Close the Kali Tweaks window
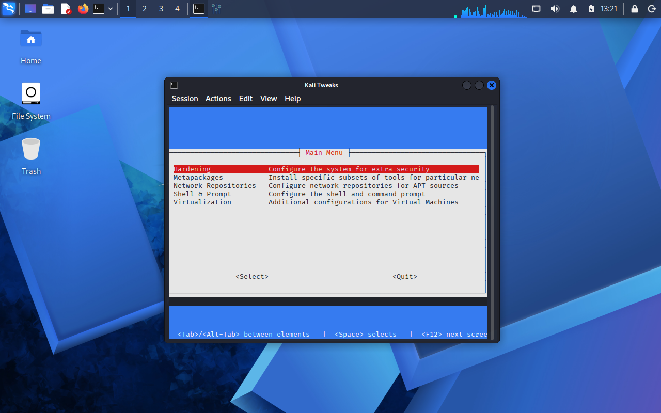Image resolution: width=661 pixels, height=413 pixels. (492, 85)
